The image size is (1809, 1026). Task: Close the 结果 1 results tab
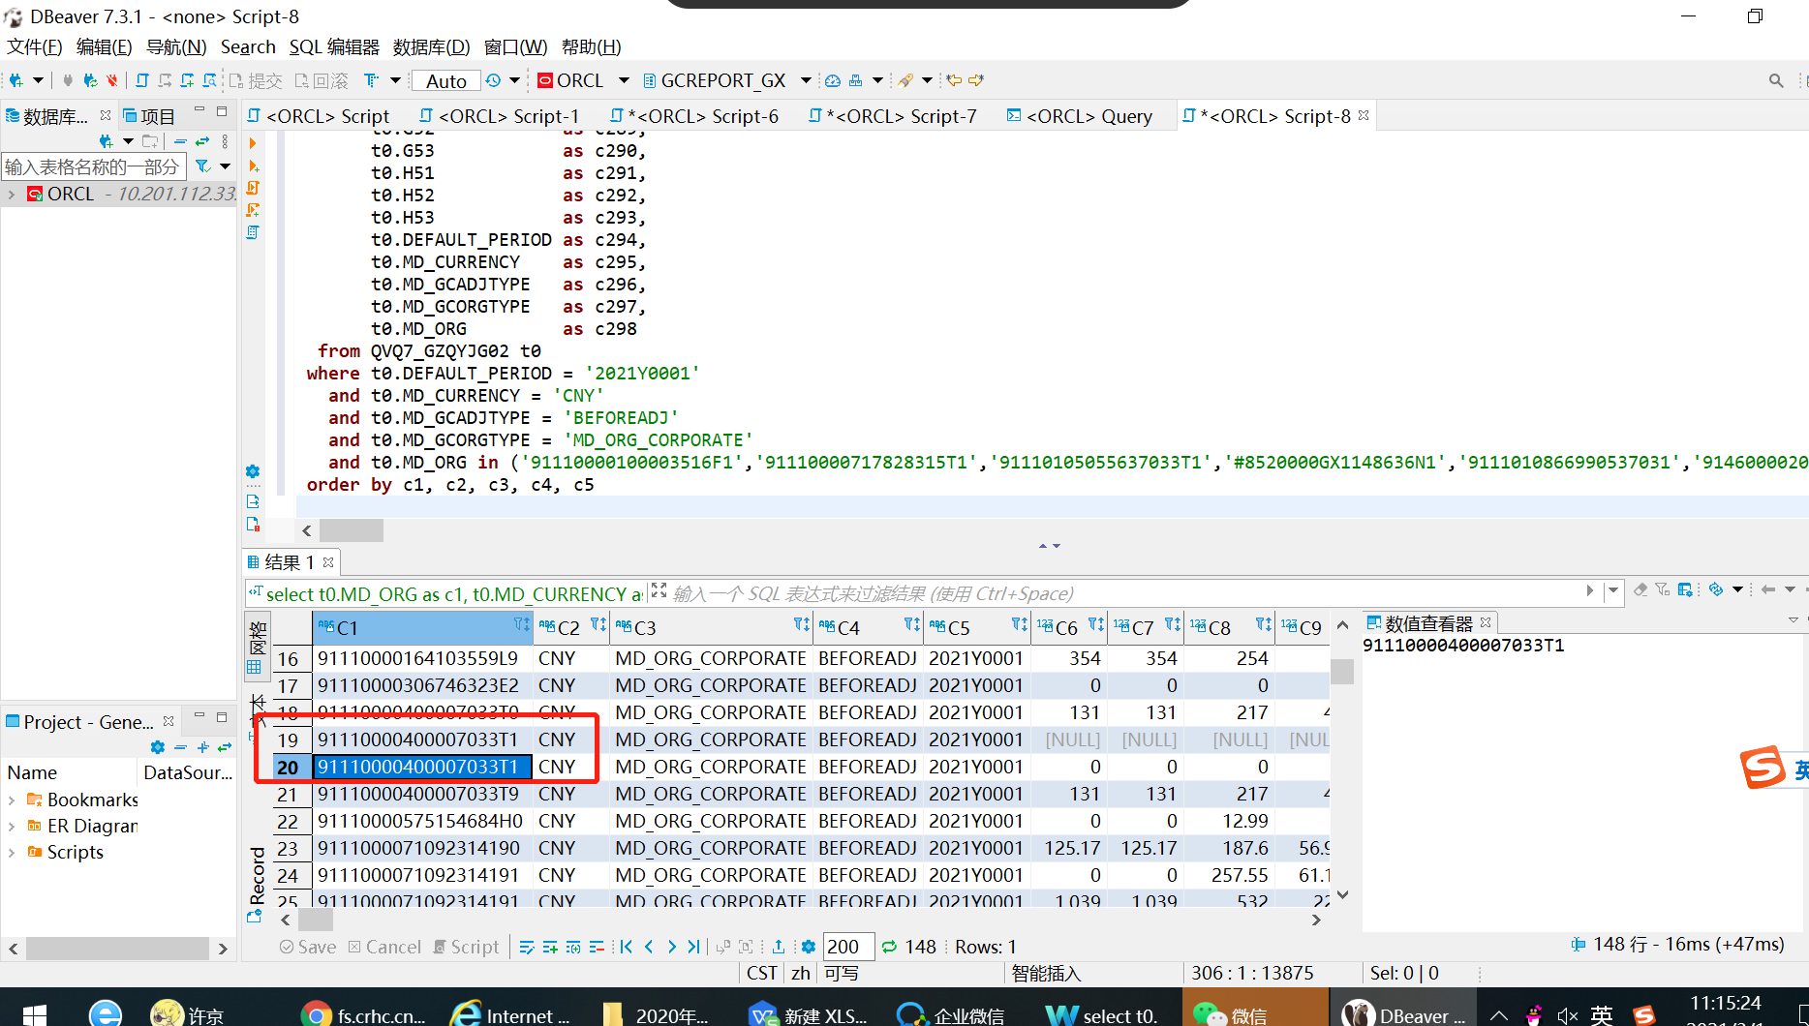point(328,561)
